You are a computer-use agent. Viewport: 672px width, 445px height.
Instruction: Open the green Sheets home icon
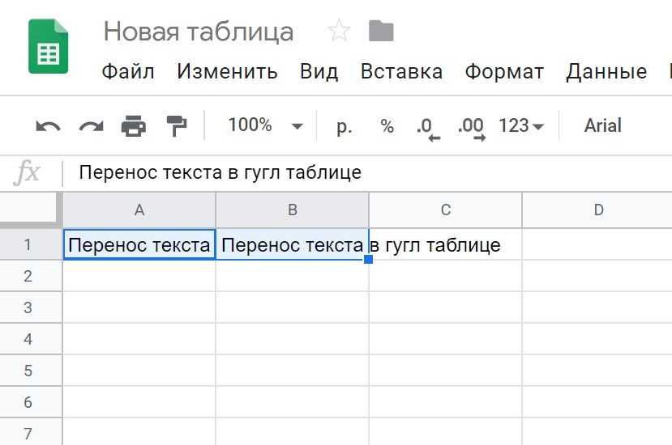pos(48,46)
